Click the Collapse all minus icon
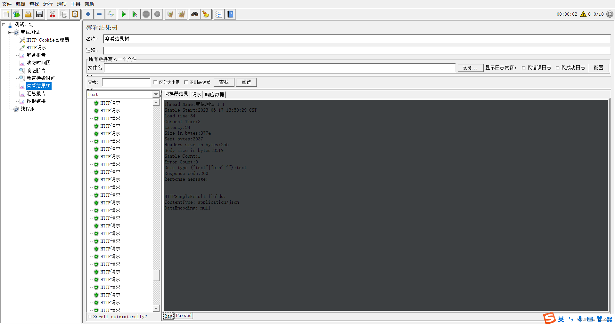Screen dimensions: 615x324 [x=99, y=14]
